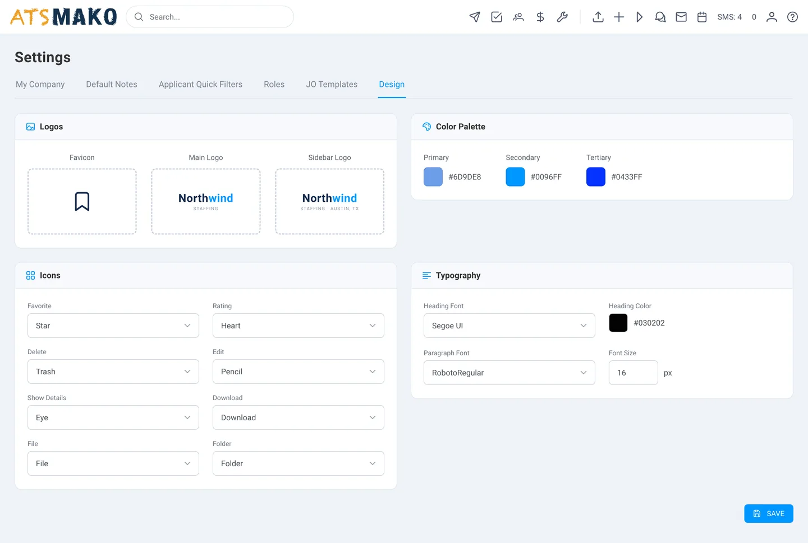Open the Delete icon dropdown
Viewport: 808px width, 543px height.
[113, 372]
